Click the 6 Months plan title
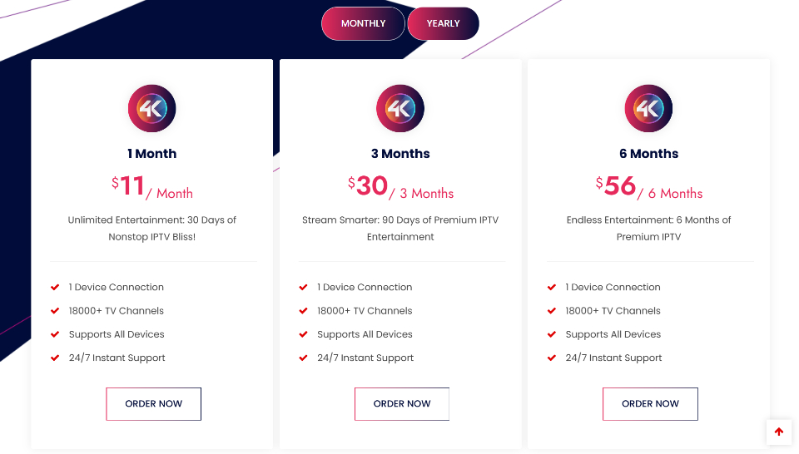Viewport: 799px width, 454px height. pos(648,154)
